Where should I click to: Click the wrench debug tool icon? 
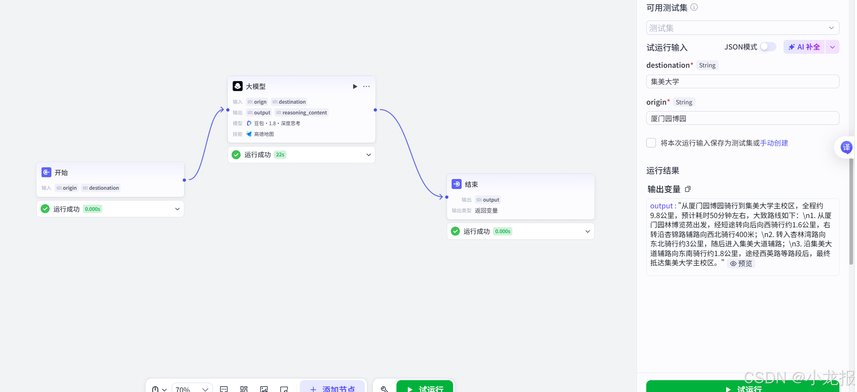384,389
